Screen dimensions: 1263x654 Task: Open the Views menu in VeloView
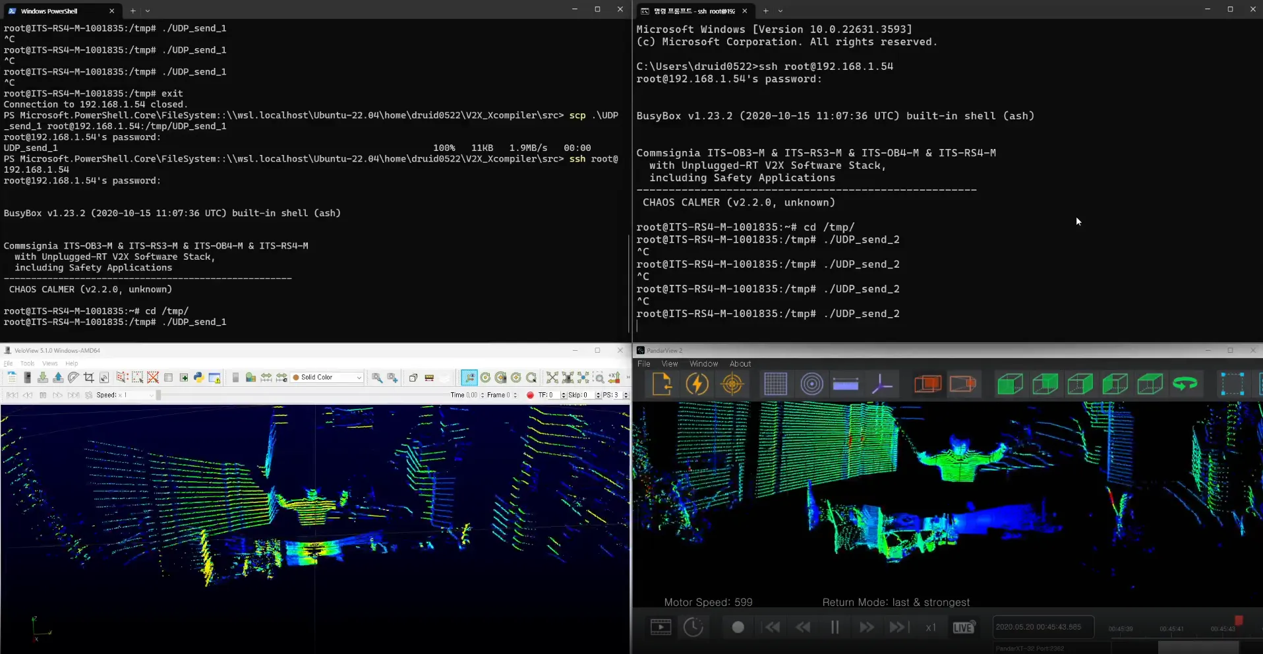[x=50, y=363]
